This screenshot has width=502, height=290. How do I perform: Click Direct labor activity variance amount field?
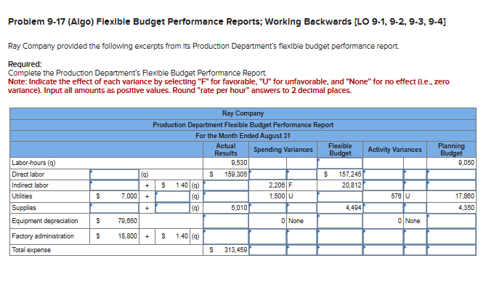pyautogui.click(x=383, y=174)
